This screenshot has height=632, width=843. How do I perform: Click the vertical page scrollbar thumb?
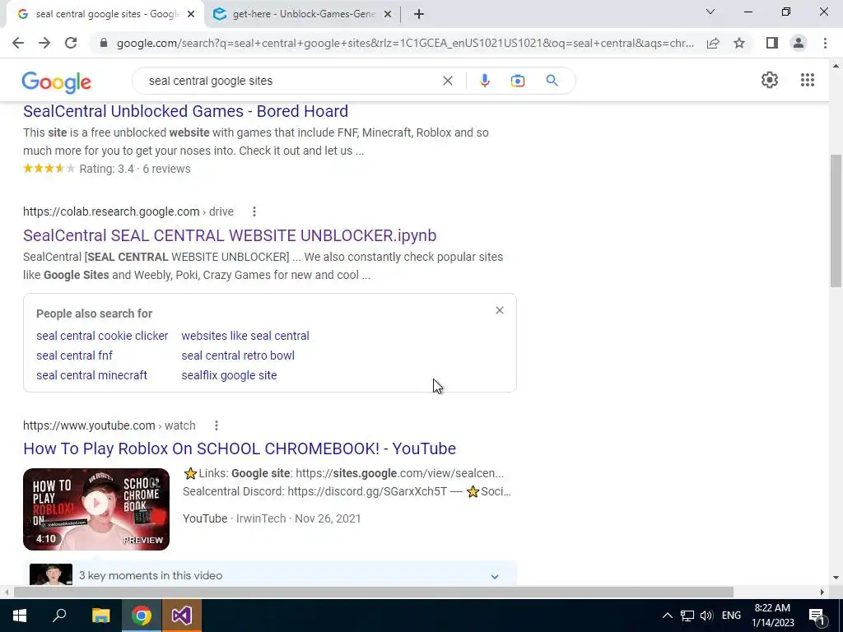click(836, 221)
